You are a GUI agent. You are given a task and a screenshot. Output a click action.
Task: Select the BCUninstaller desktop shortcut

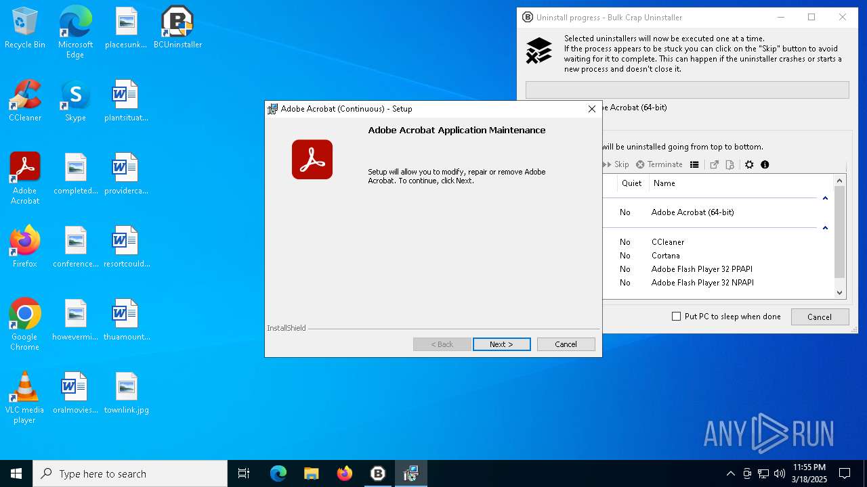177,28
